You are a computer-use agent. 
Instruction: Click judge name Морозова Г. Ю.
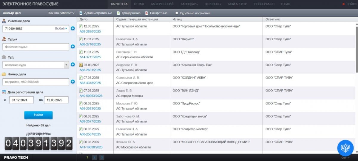(x=127, y=103)
